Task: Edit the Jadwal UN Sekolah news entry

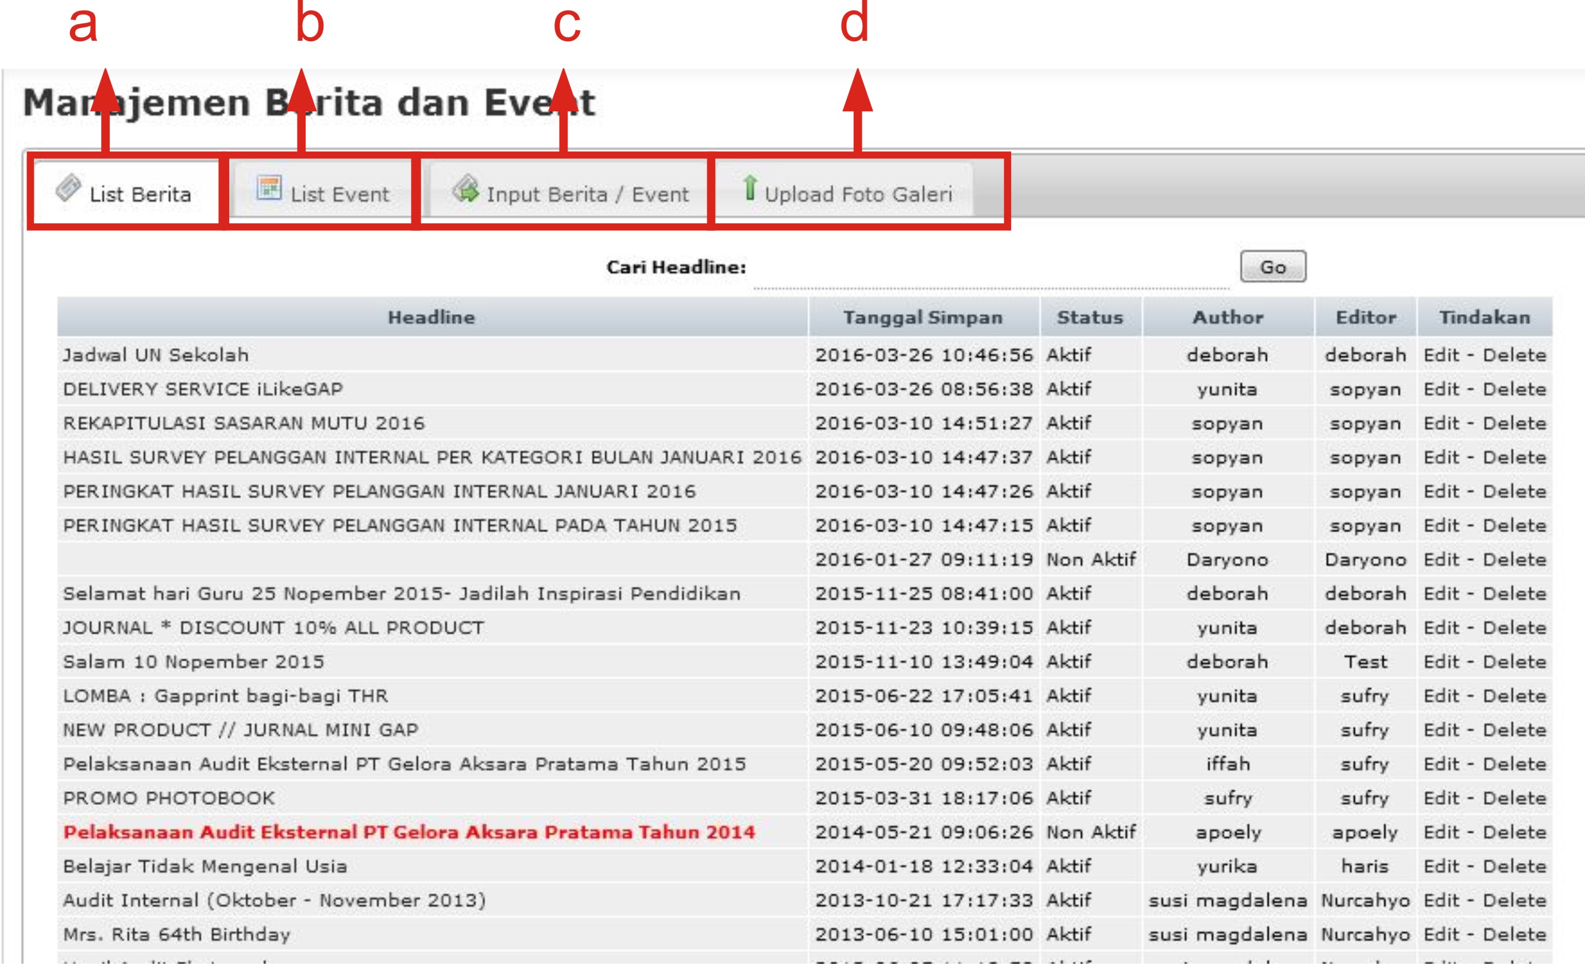Action: [1441, 355]
